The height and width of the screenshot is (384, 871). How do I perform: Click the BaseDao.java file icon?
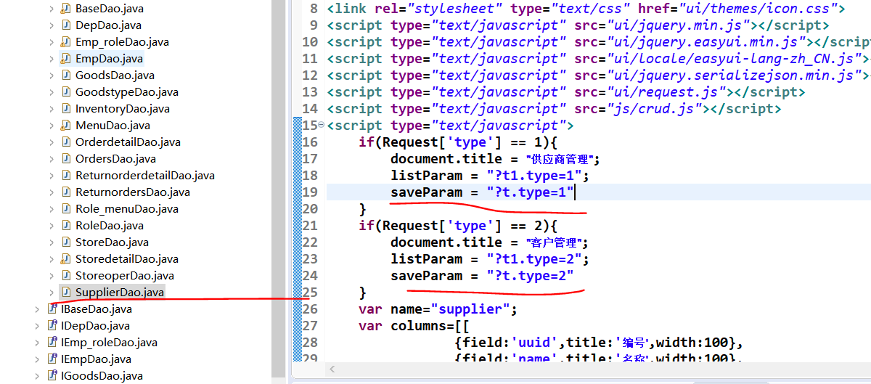(67, 9)
